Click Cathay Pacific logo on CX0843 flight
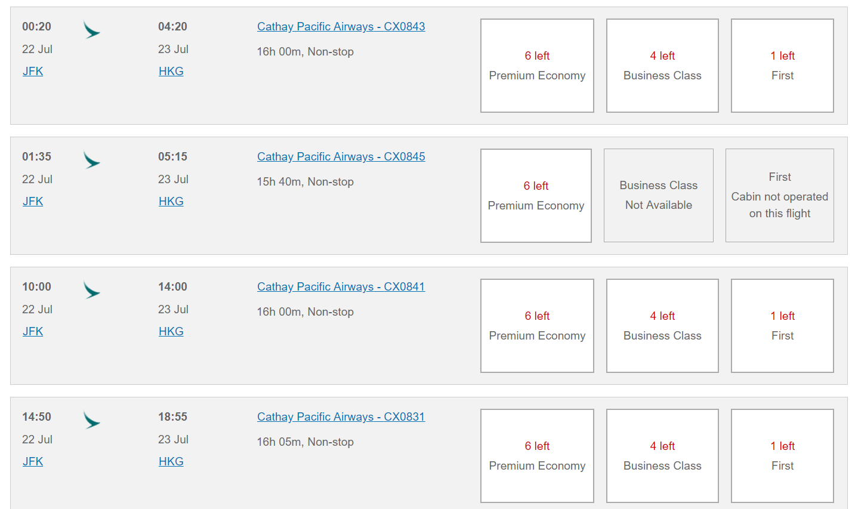This screenshot has height=509, width=855. tap(91, 30)
